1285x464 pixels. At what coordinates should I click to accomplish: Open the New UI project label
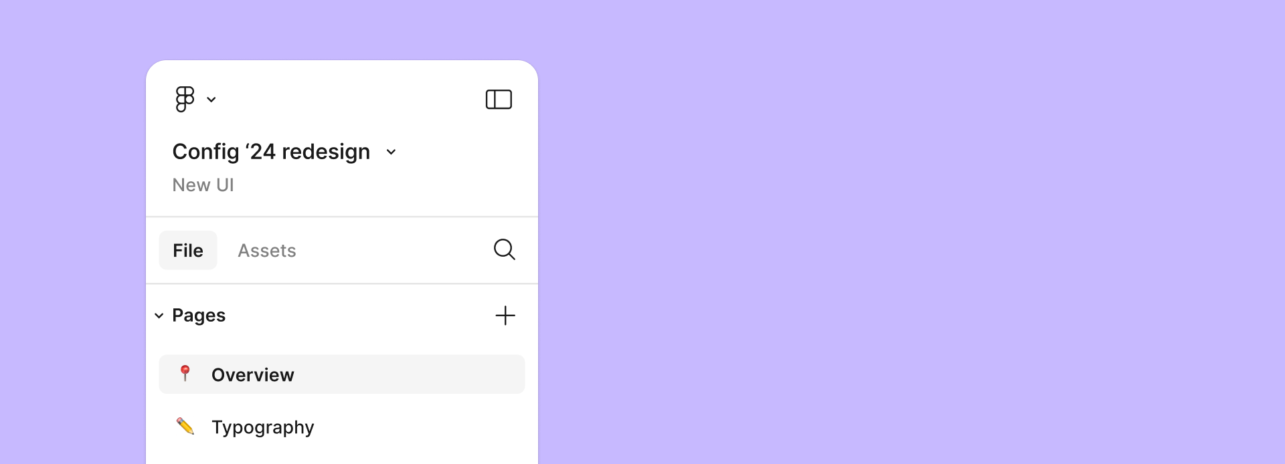pyautogui.click(x=203, y=185)
